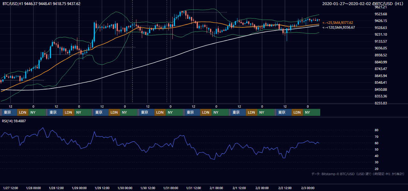Click the RSI scale value 60
Image resolution: width=408 pixels, height=191 pixels.
point(377,143)
